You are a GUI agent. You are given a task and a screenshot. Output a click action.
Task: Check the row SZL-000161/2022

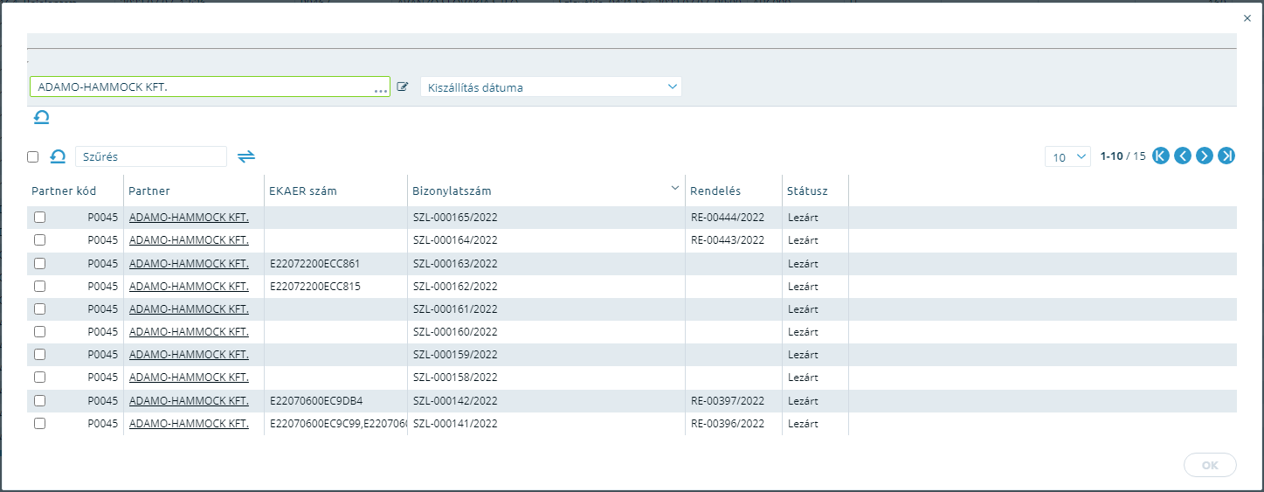[x=39, y=308]
